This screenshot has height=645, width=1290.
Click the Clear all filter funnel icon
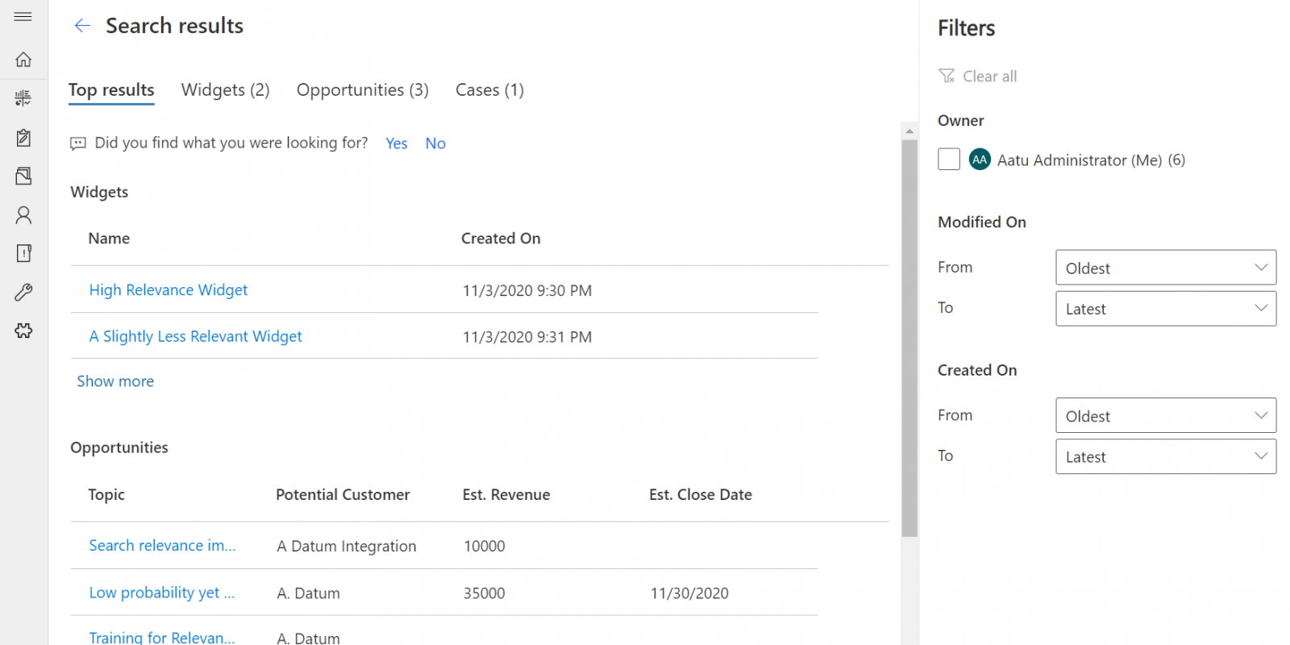[947, 76]
